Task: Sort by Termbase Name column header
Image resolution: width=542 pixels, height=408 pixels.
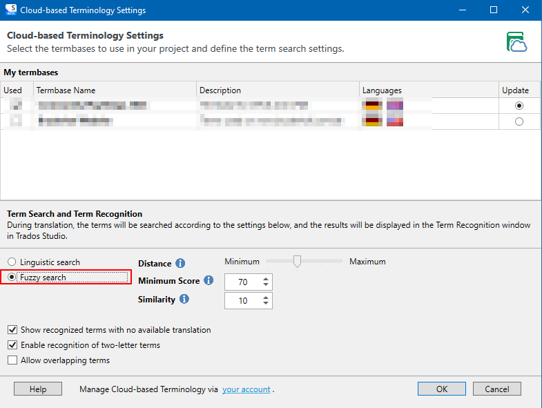Action: pyautogui.click(x=115, y=90)
